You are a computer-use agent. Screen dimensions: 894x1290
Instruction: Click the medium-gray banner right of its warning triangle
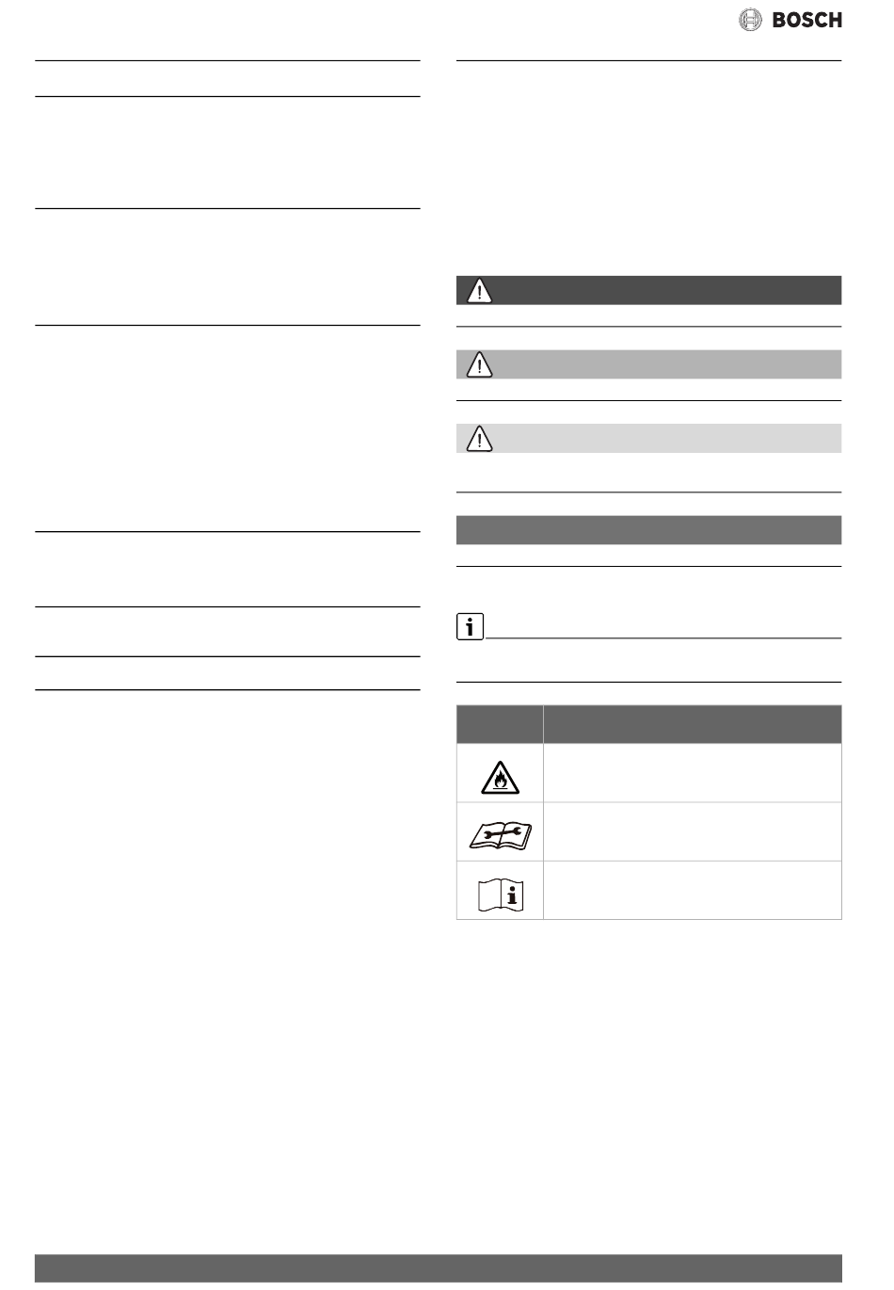[666, 364]
